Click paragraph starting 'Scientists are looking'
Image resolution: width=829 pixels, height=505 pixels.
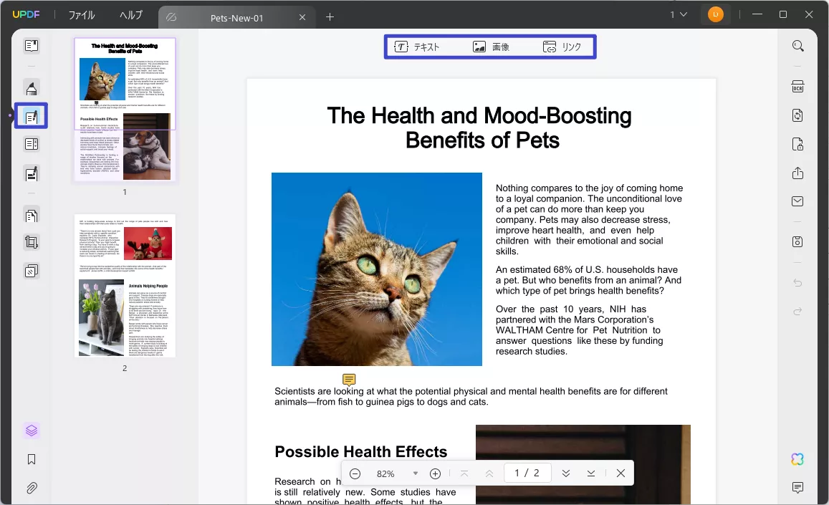pyautogui.click(x=471, y=397)
